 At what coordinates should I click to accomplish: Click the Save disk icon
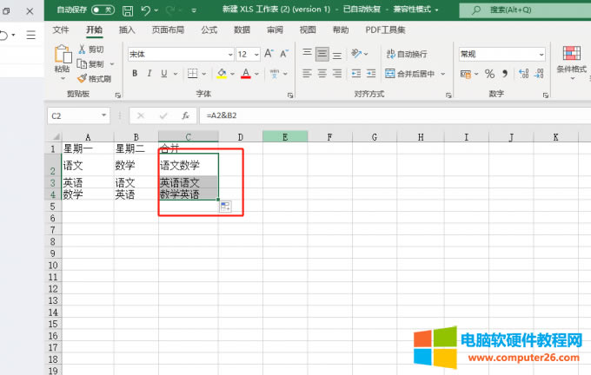[128, 10]
